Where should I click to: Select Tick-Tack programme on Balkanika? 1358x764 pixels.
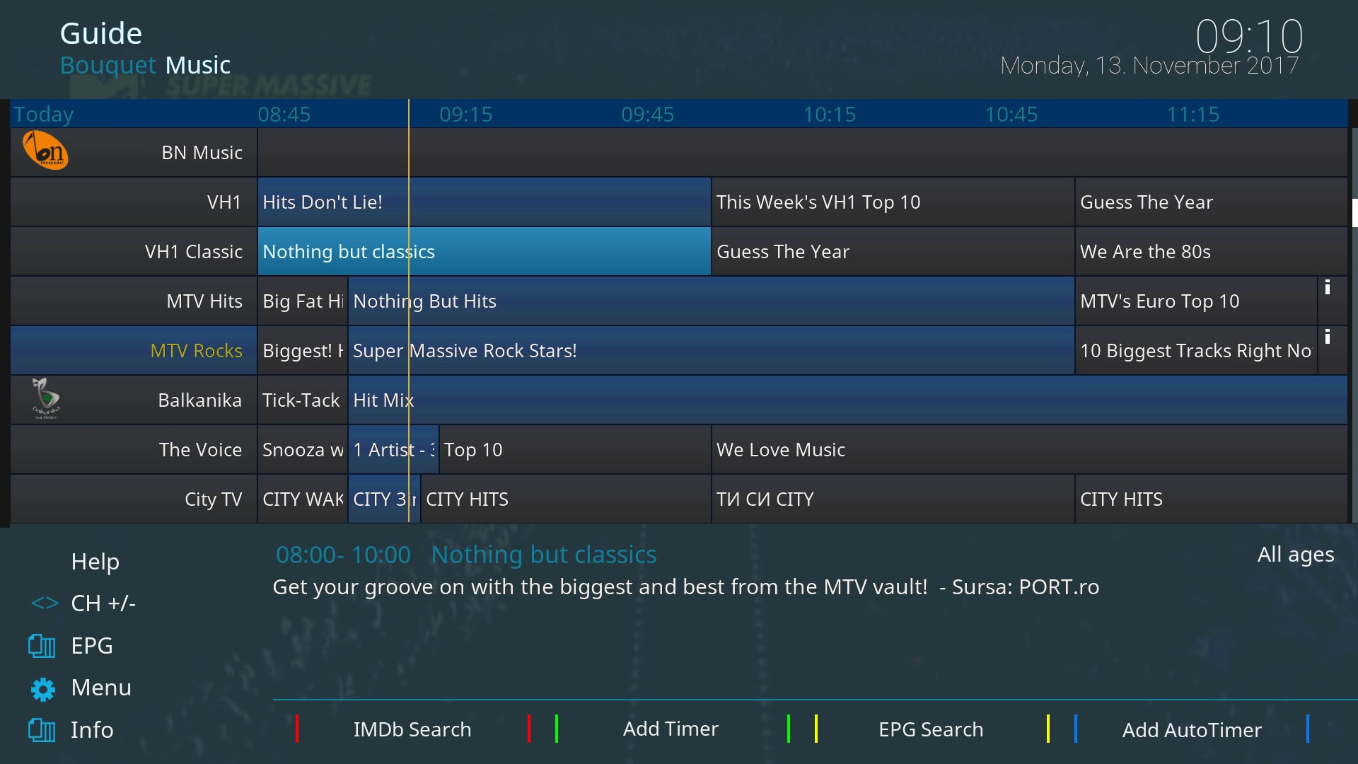coord(303,400)
